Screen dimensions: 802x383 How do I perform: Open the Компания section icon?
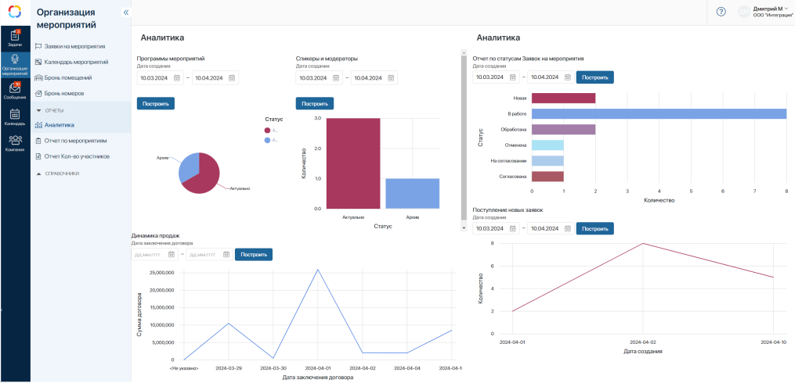[15, 142]
